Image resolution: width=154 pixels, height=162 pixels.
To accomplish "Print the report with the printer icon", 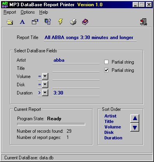I will point(73,22).
